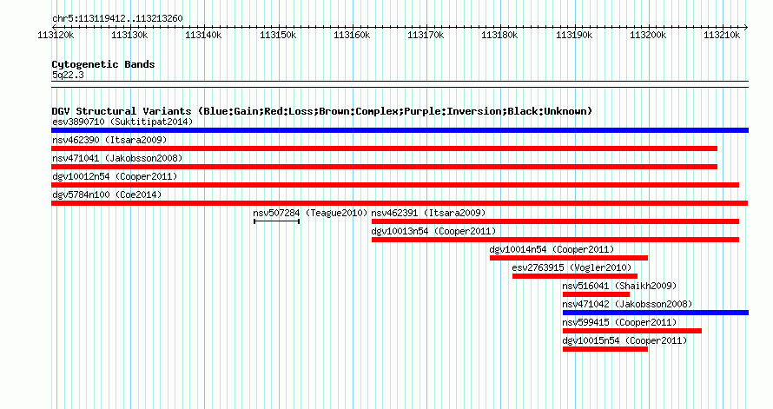Click the 113120k ruler label
Screen dimensions: 773x409
point(56,35)
